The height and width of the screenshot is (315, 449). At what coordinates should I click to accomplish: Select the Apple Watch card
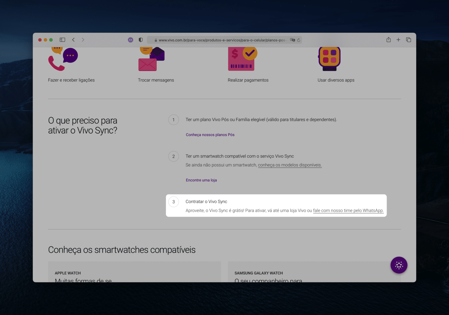[x=134, y=273]
